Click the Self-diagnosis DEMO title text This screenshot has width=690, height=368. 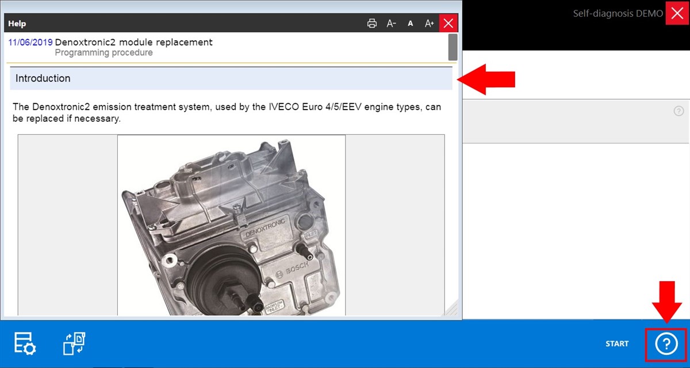coord(618,13)
